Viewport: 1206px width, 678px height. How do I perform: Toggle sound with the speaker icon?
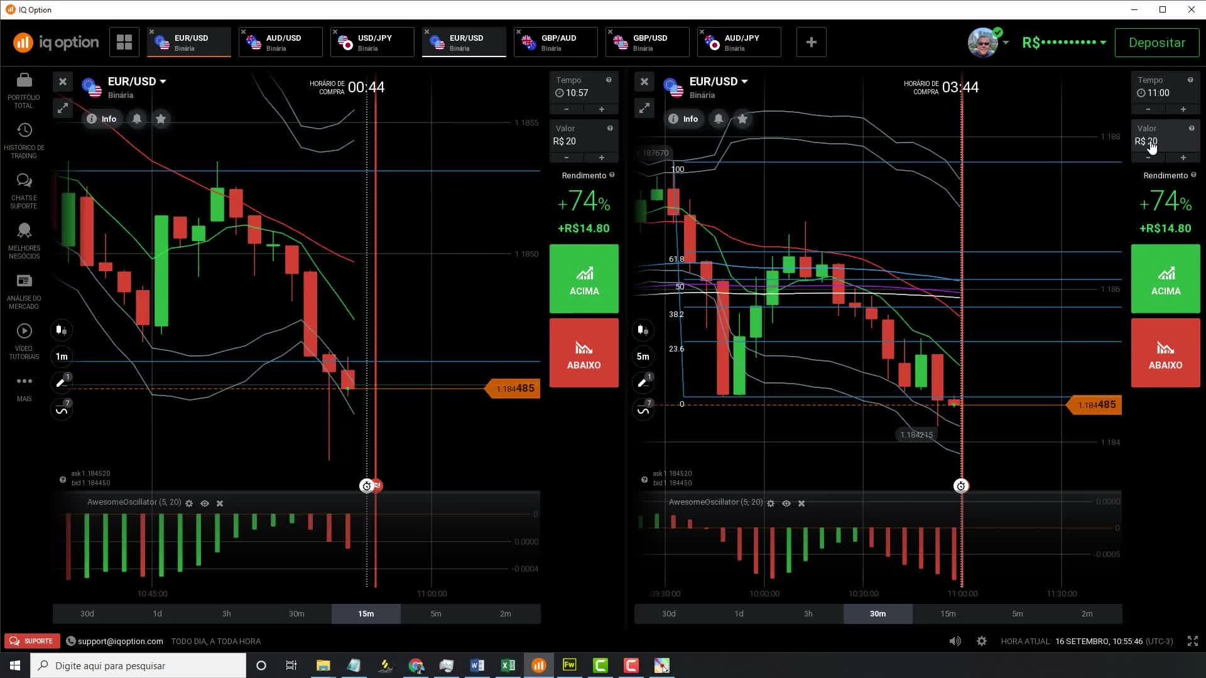pos(955,641)
